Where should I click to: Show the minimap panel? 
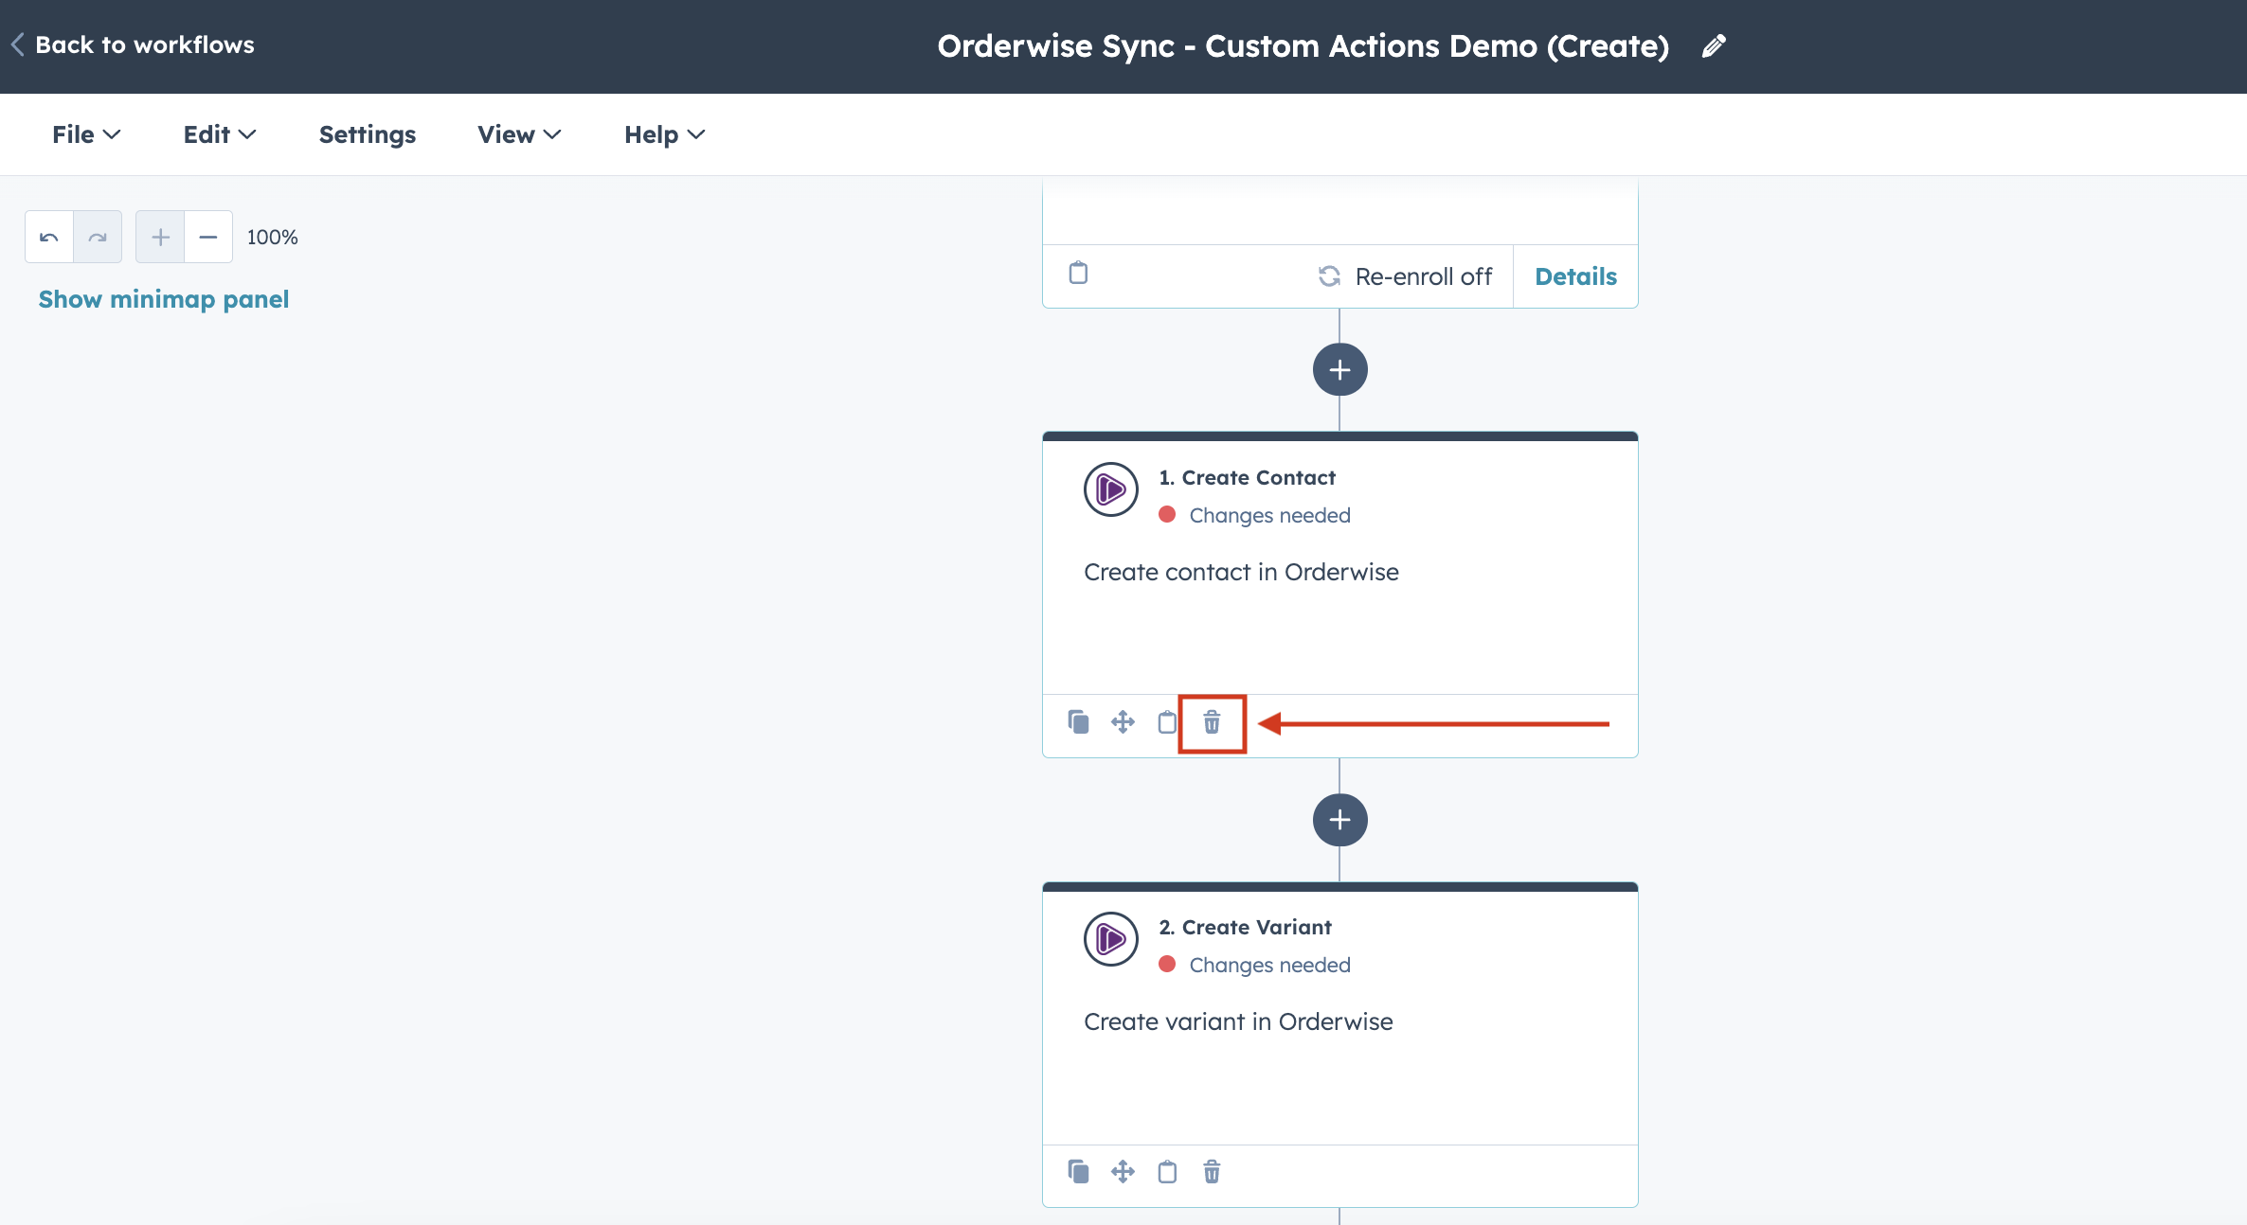point(164,299)
